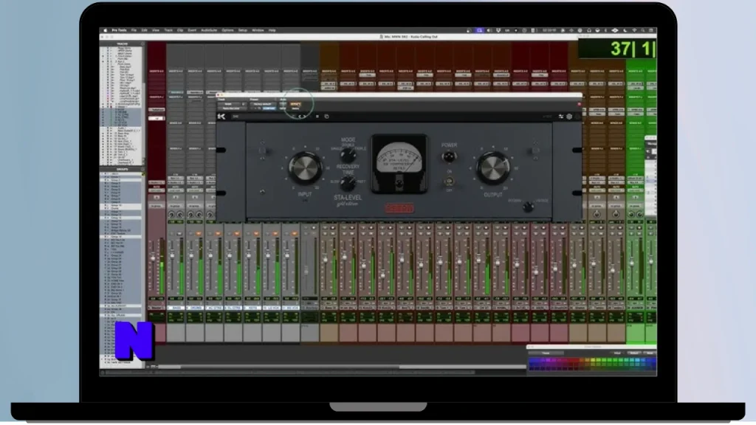
Task: Toggle the orange mute button on KEYS channel
Action: (x=256, y=234)
